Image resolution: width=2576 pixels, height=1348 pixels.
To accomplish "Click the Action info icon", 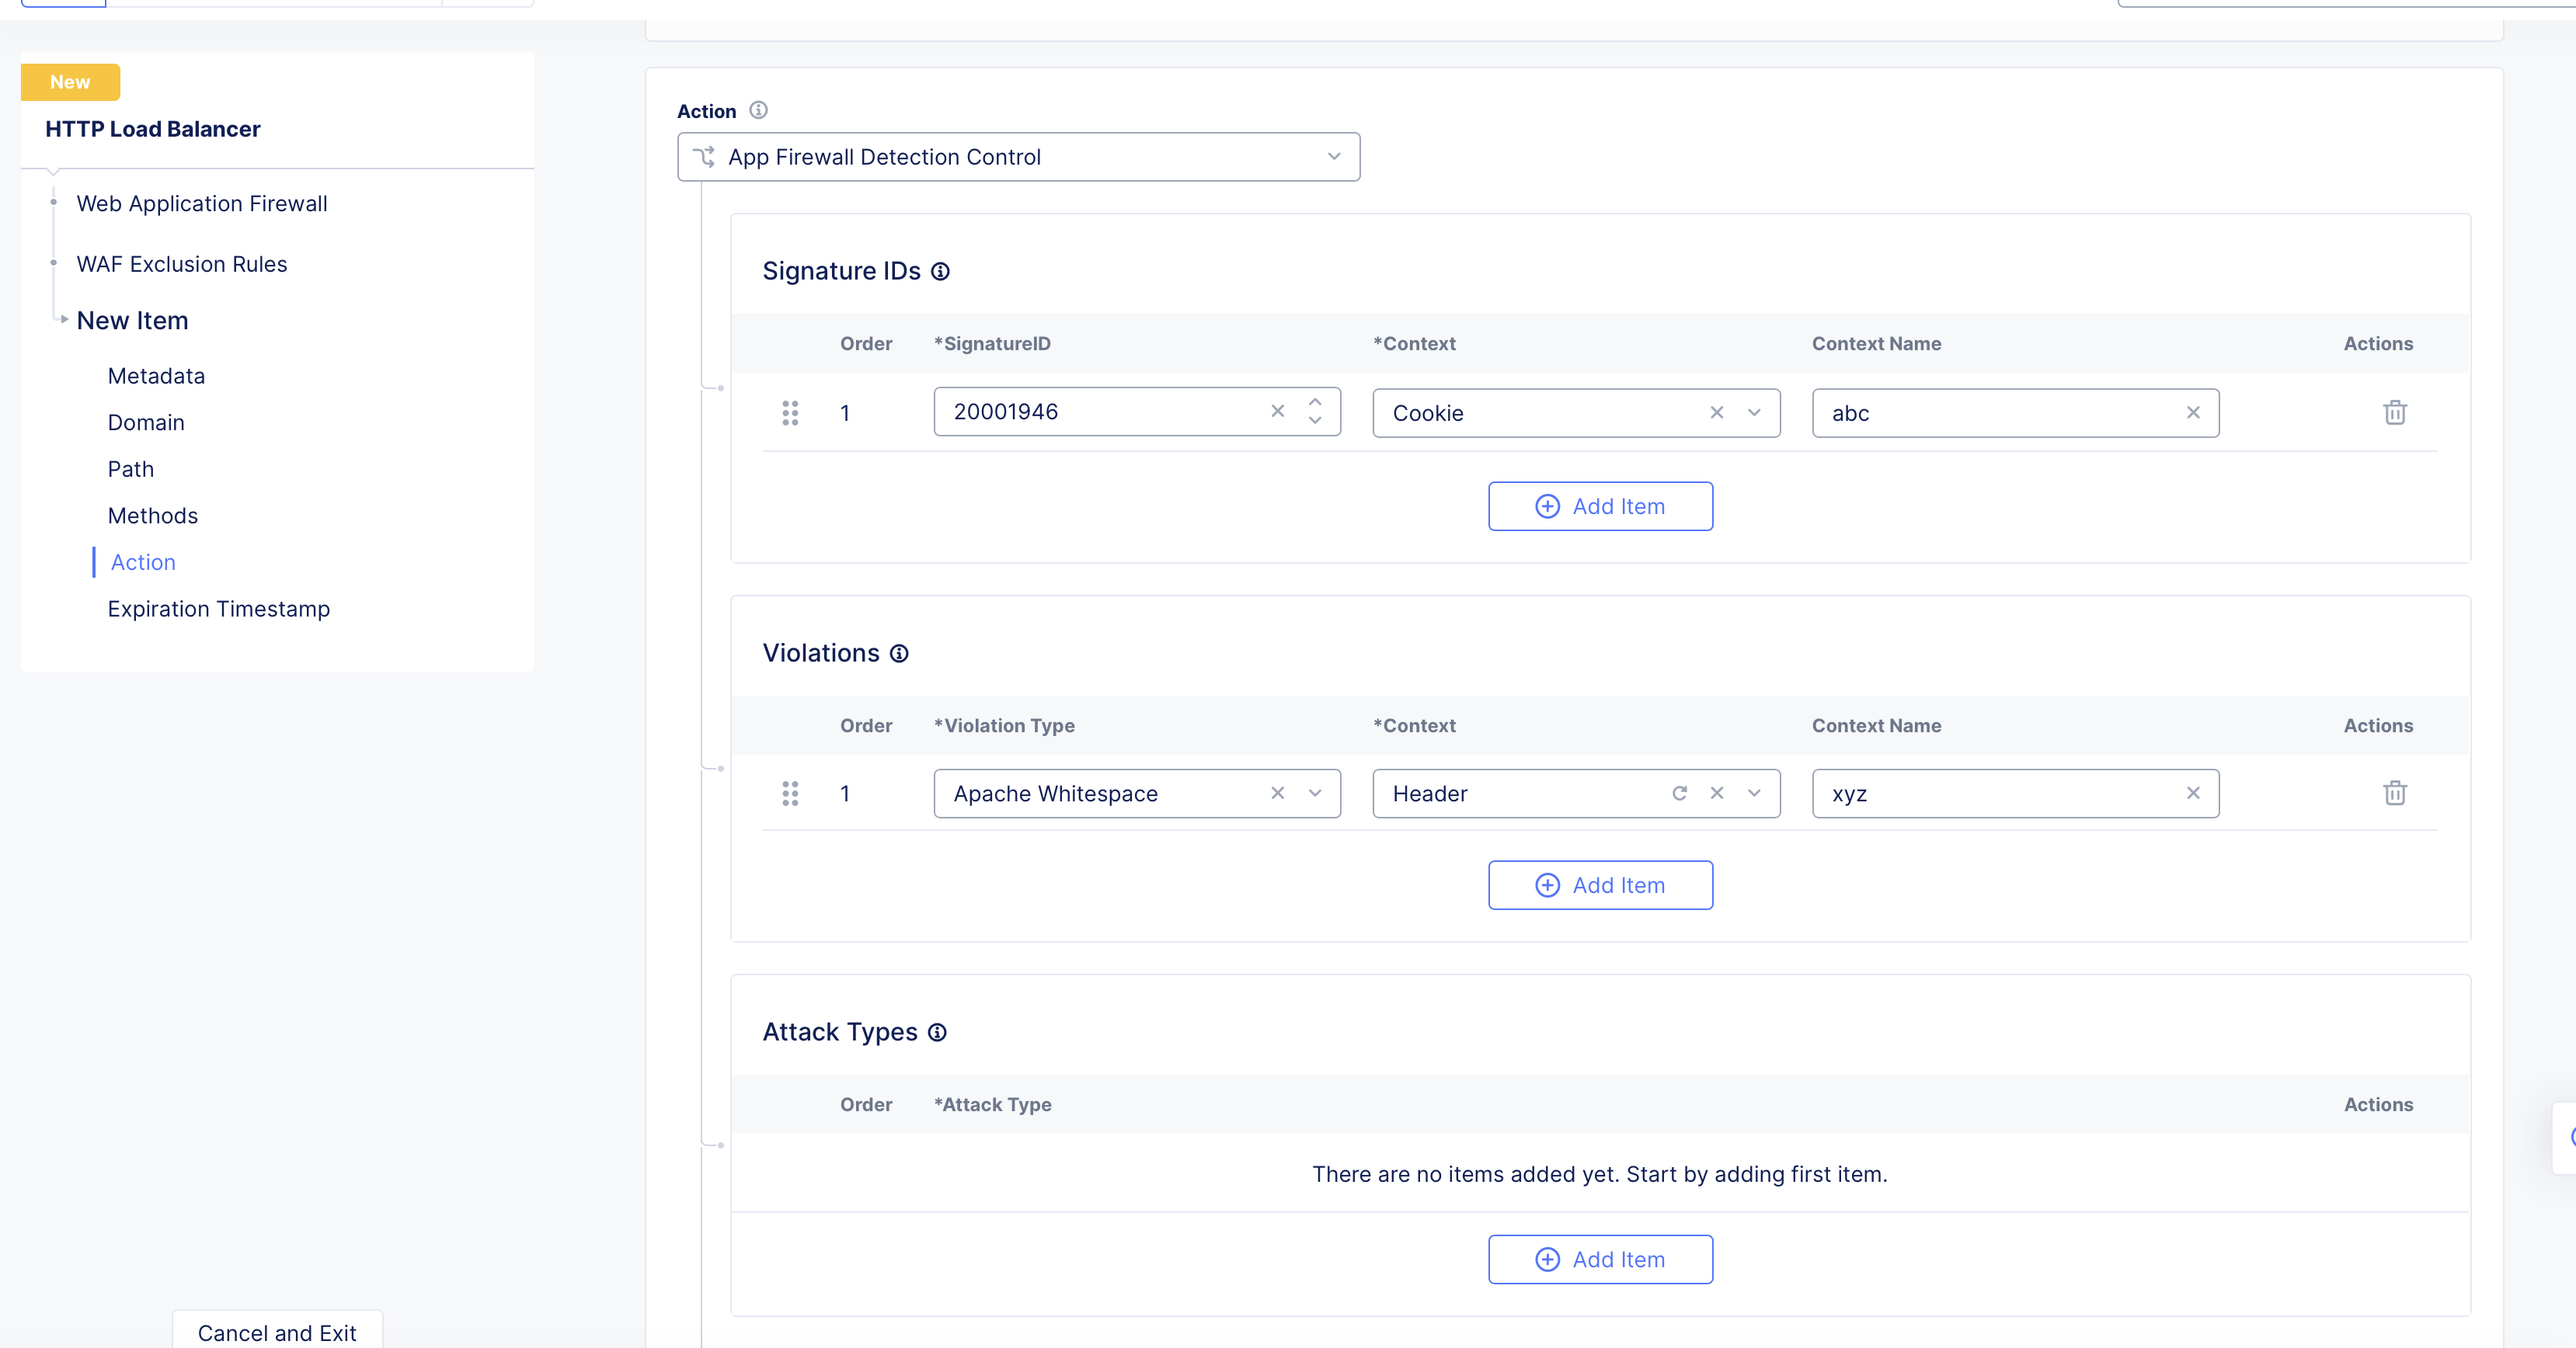I will point(758,111).
